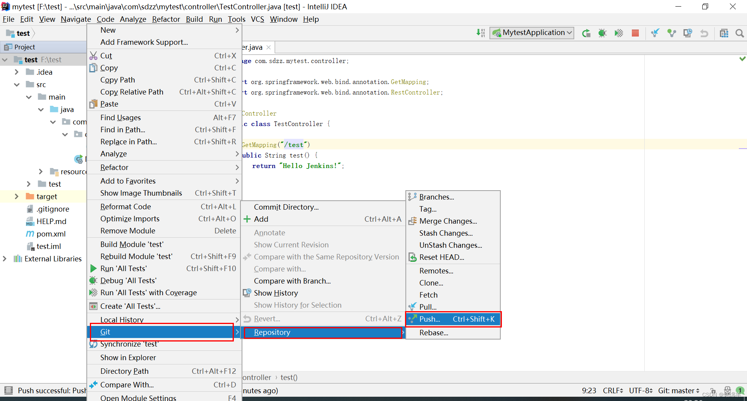Select Merge Changes... option
Screen dimensions: 747x401
(453, 221)
